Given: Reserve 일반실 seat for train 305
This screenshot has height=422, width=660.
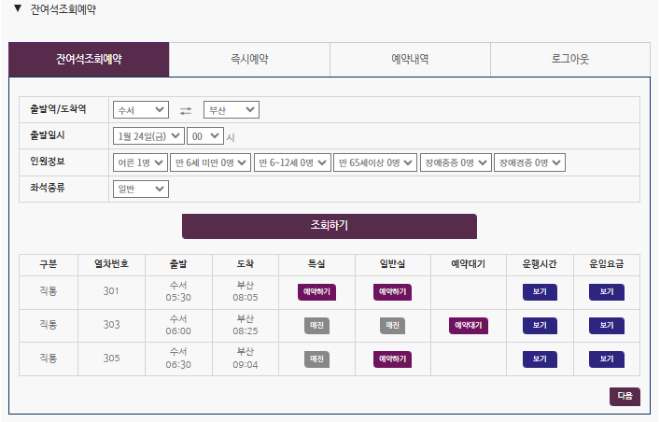Looking at the screenshot, I should (392, 359).
